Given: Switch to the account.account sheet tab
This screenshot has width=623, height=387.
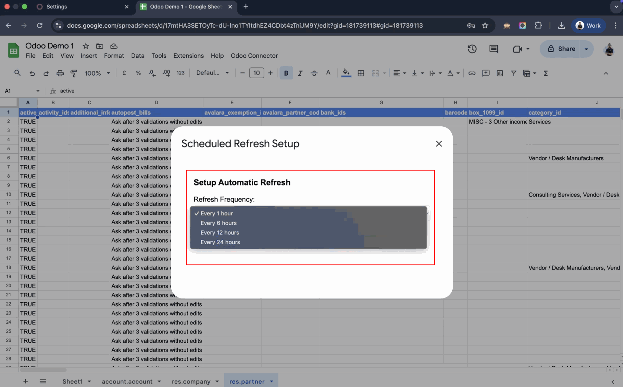Looking at the screenshot, I should click(127, 381).
